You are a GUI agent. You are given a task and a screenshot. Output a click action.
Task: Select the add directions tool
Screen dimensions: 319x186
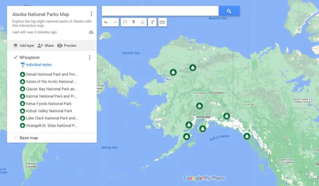click(152, 22)
